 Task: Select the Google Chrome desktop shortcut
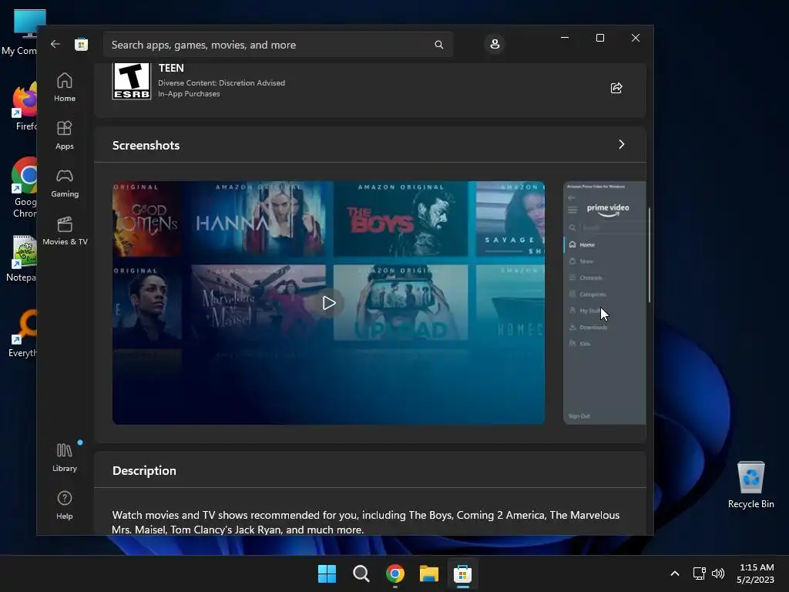(x=22, y=188)
